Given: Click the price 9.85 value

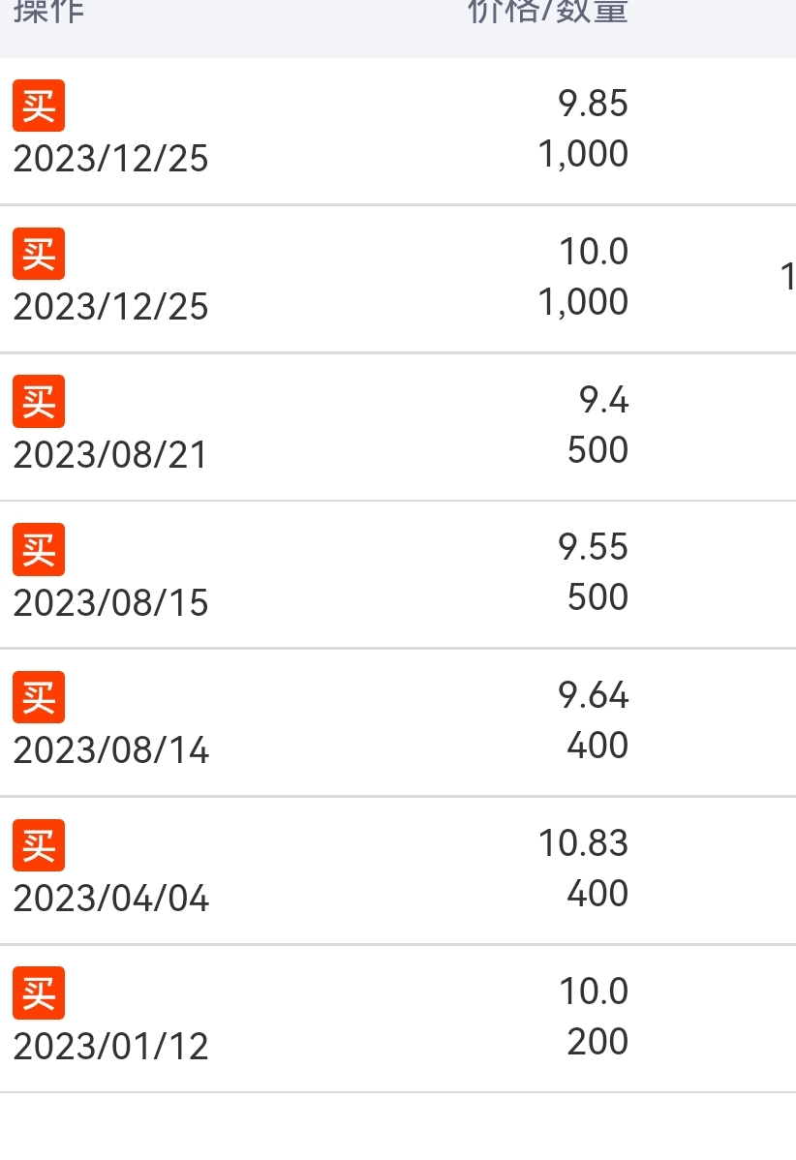Looking at the screenshot, I should tap(594, 104).
